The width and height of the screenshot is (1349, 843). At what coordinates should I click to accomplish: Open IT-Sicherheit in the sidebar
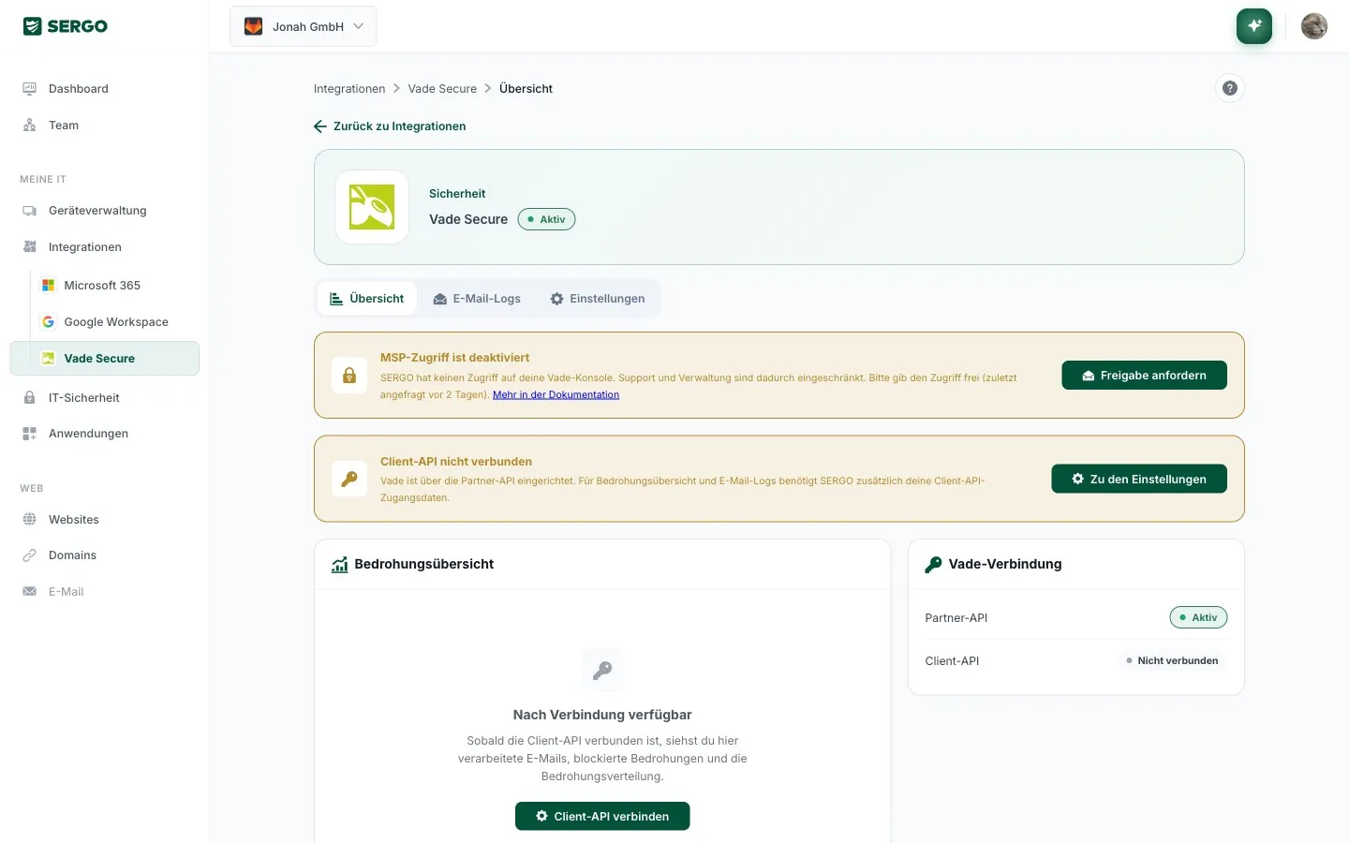(104, 398)
